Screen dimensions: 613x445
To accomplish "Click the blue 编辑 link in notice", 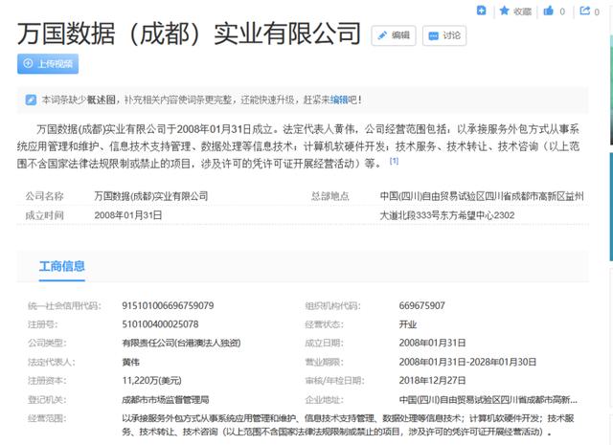I will (x=339, y=100).
